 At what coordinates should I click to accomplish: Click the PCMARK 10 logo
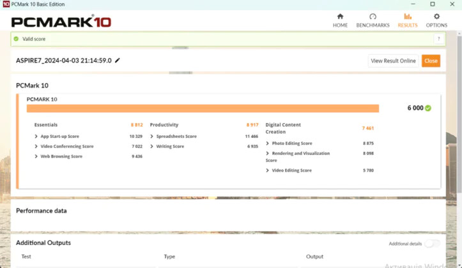61,22
